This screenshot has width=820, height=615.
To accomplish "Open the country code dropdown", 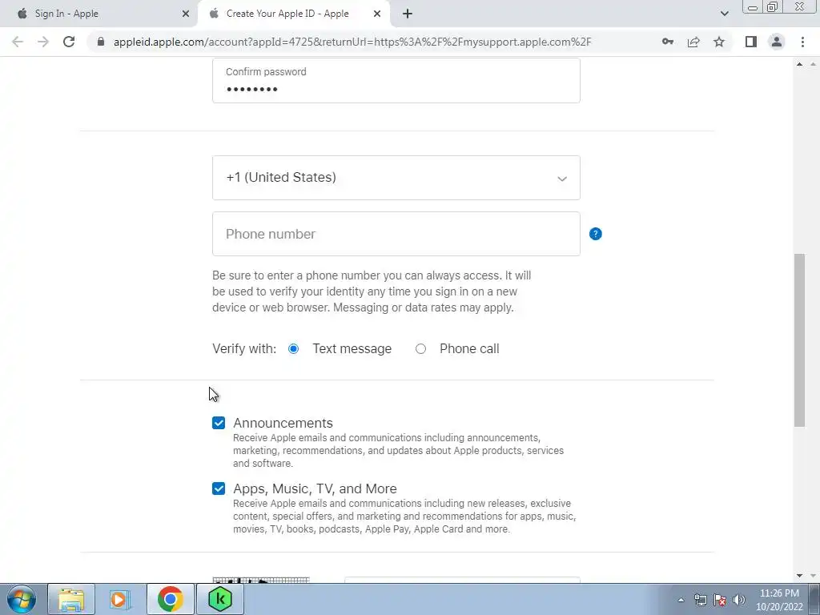I will click(x=396, y=178).
